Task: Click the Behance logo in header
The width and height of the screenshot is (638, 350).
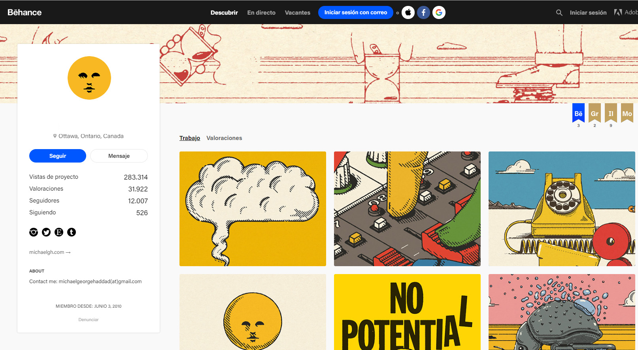Action: click(25, 13)
